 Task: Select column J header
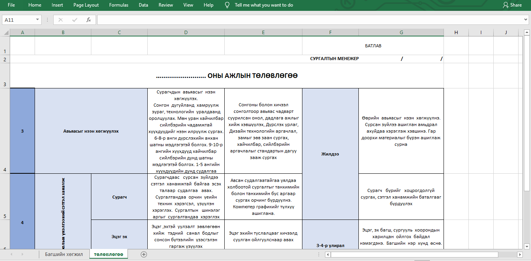tap(506, 33)
